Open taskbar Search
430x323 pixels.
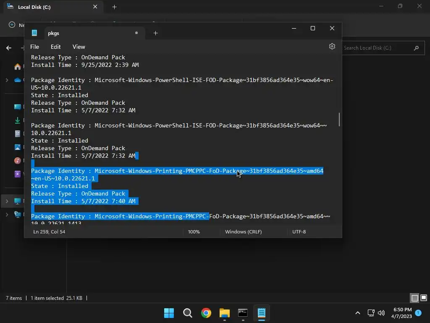coord(188,313)
